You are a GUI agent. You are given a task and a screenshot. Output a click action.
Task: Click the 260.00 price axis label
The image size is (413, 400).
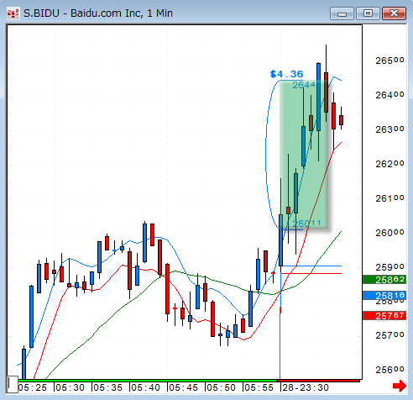(x=389, y=233)
